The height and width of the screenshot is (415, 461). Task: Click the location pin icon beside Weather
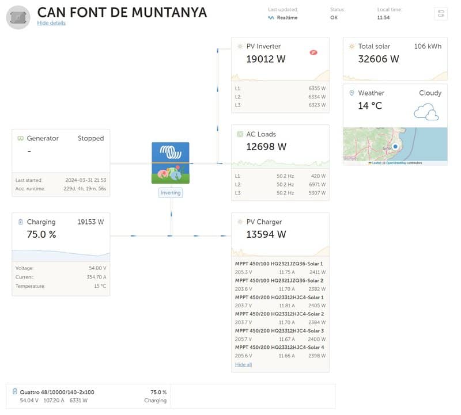pos(352,93)
